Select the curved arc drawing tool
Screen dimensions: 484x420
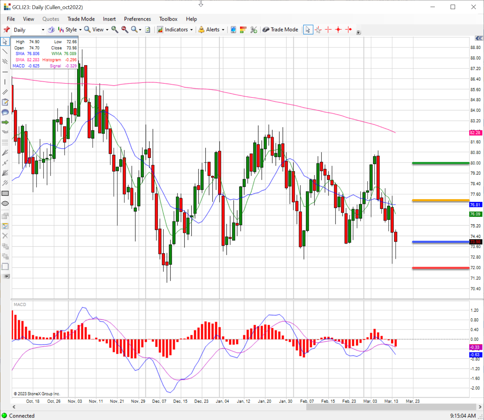tap(5, 132)
